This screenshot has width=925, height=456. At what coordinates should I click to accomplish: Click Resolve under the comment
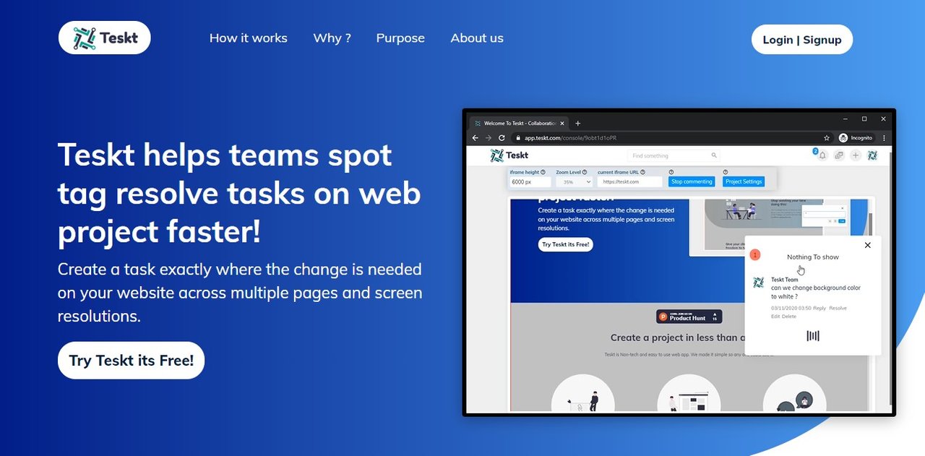838,308
